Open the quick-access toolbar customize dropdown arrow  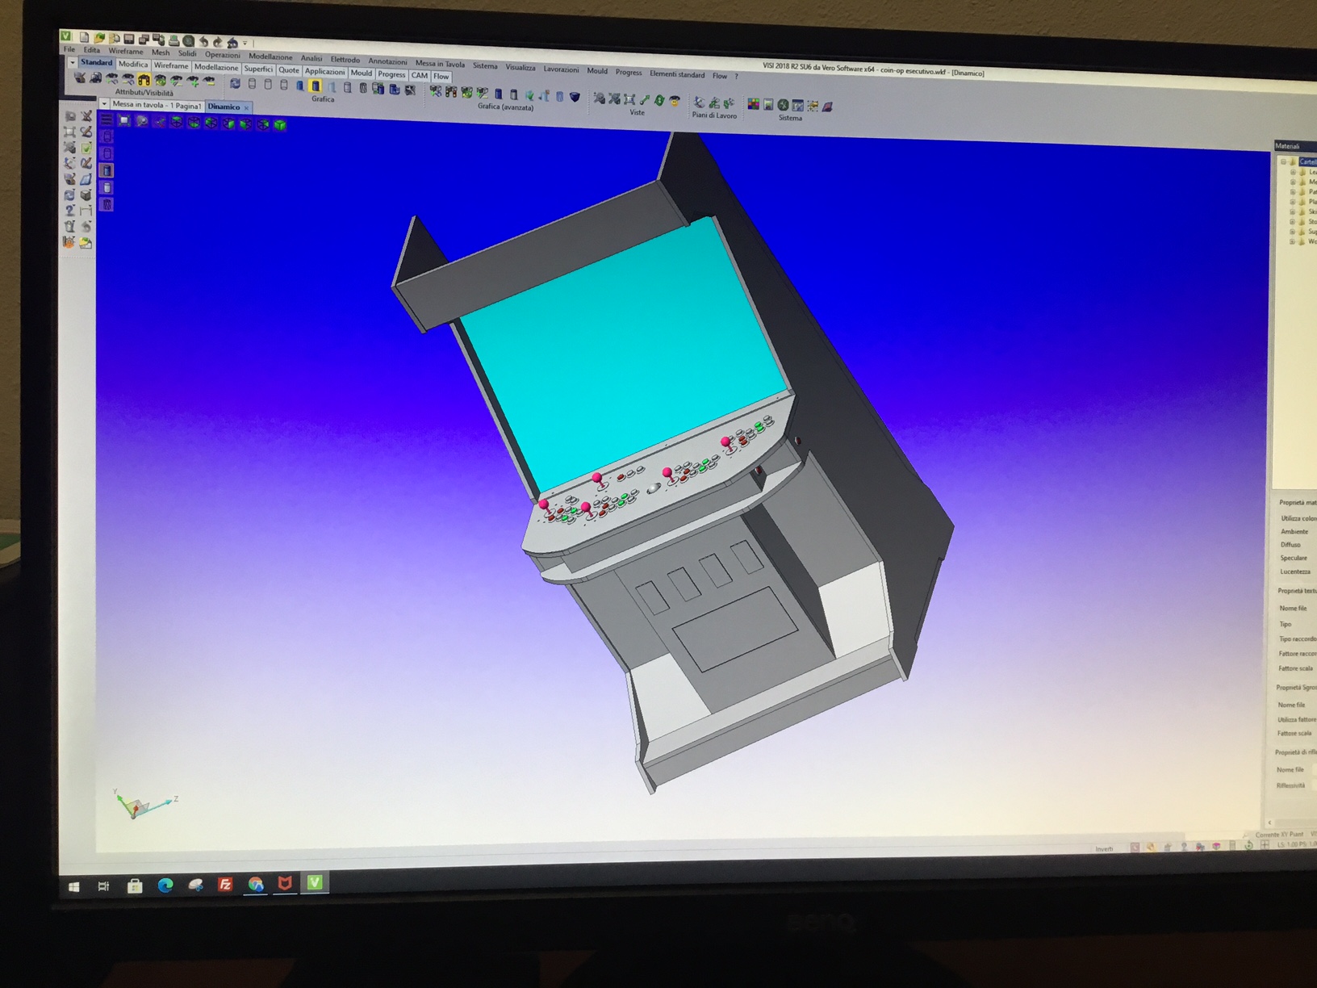point(245,43)
